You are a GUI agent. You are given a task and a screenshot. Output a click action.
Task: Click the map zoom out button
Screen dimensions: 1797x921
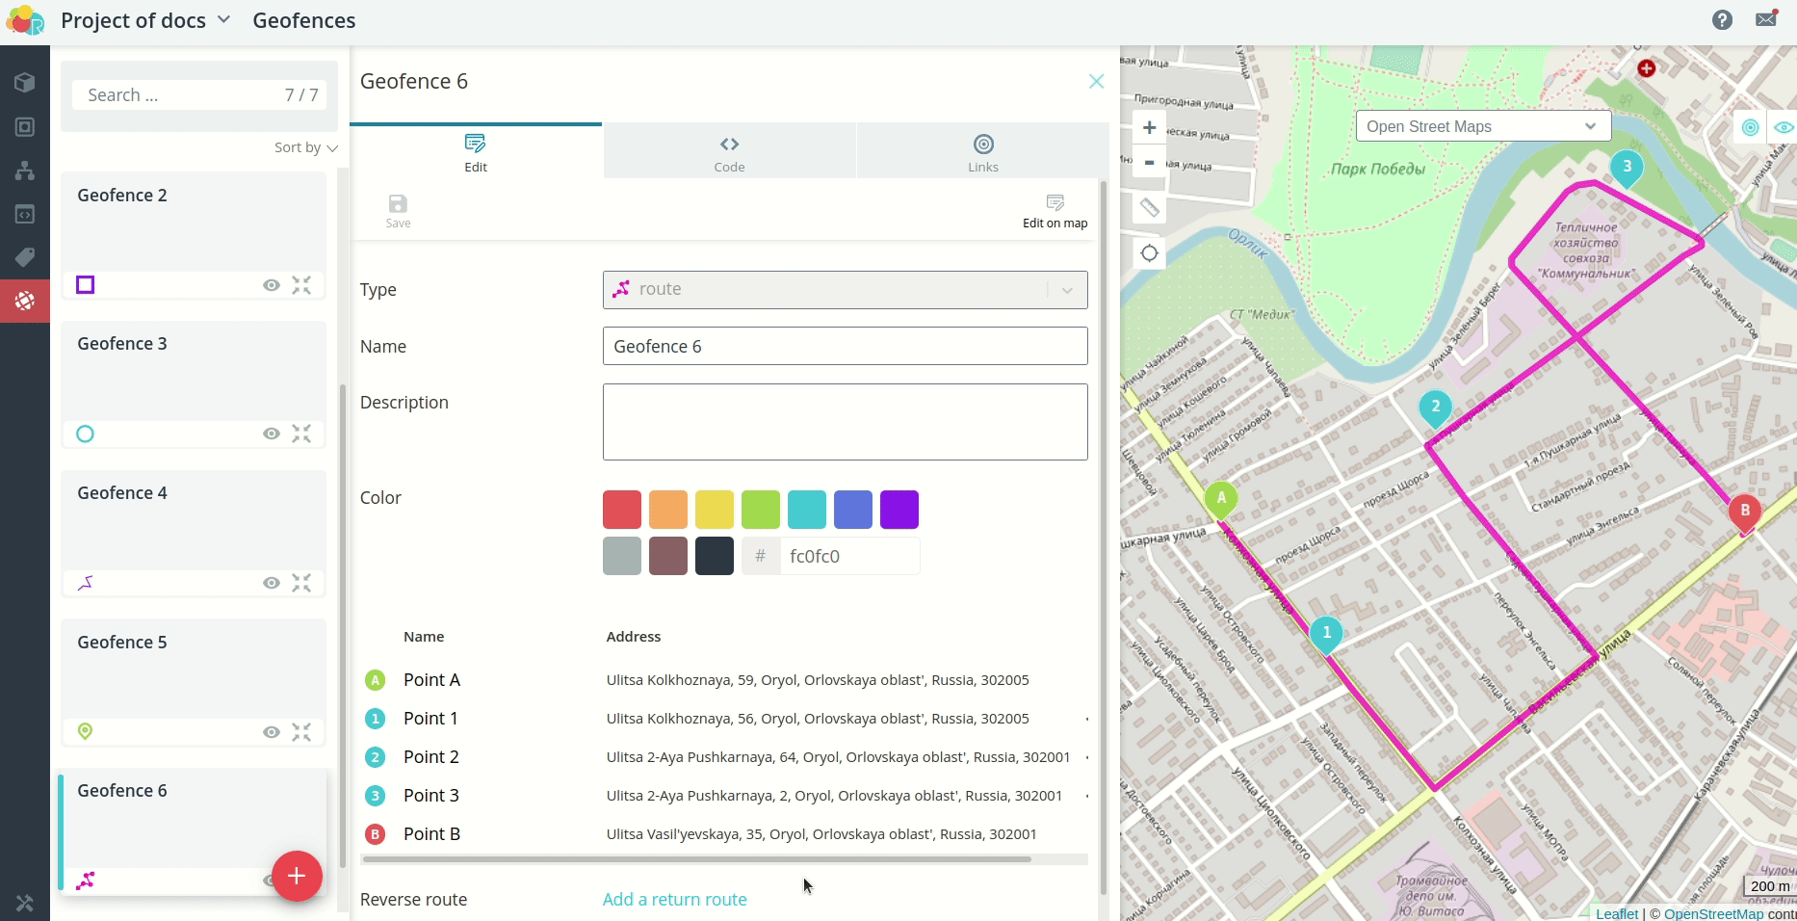(x=1149, y=163)
